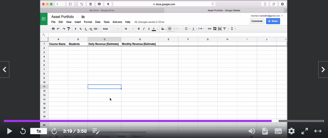
Task: Apply bold formatting with the B icon
Action: [139, 29]
